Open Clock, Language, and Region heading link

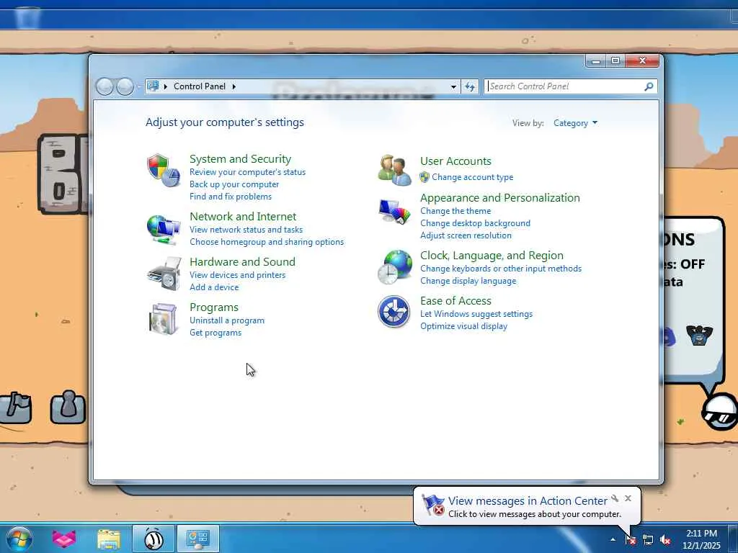coord(492,256)
